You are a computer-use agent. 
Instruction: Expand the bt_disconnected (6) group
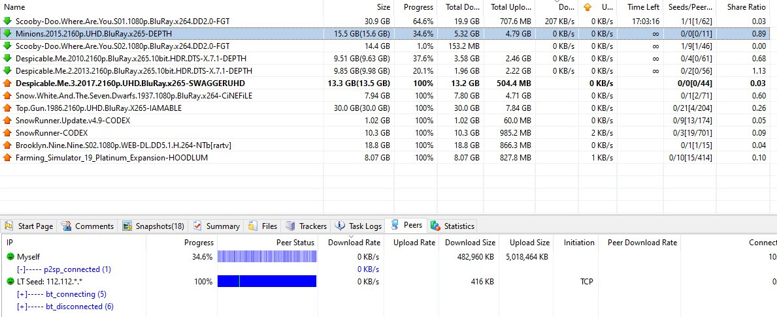coord(22,307)
